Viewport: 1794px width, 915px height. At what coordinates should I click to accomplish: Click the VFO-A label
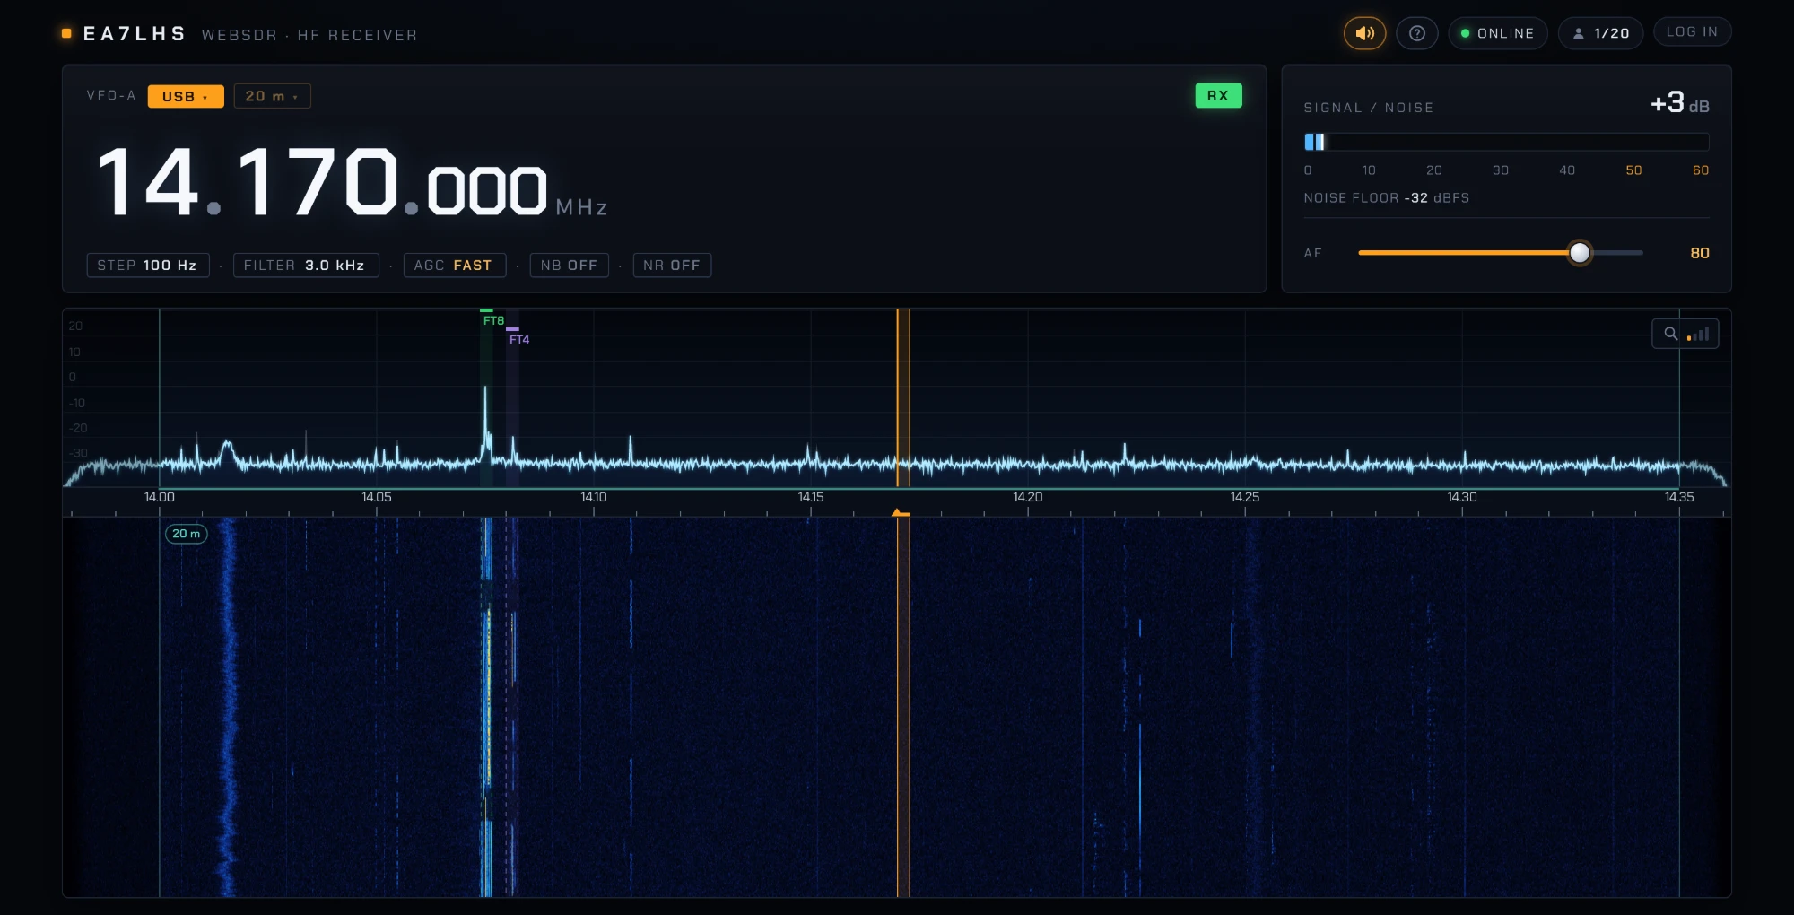tap(111, 95)
